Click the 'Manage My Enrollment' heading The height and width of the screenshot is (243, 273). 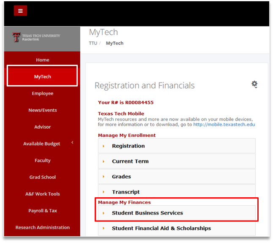point(127,135)
